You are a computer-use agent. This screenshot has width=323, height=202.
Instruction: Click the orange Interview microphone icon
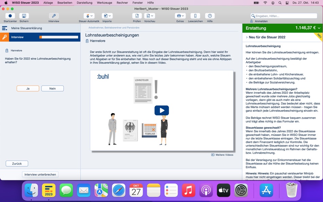coord(4,37)
